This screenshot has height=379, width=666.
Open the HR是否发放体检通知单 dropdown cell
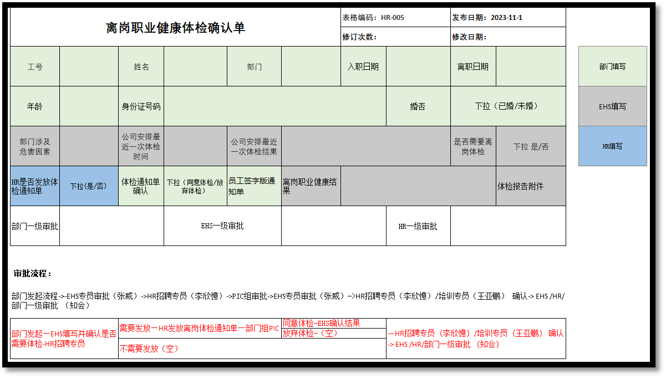89,186
